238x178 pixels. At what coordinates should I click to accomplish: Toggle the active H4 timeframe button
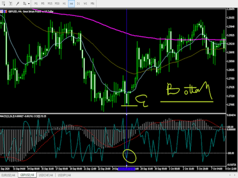tap(71, 4)
